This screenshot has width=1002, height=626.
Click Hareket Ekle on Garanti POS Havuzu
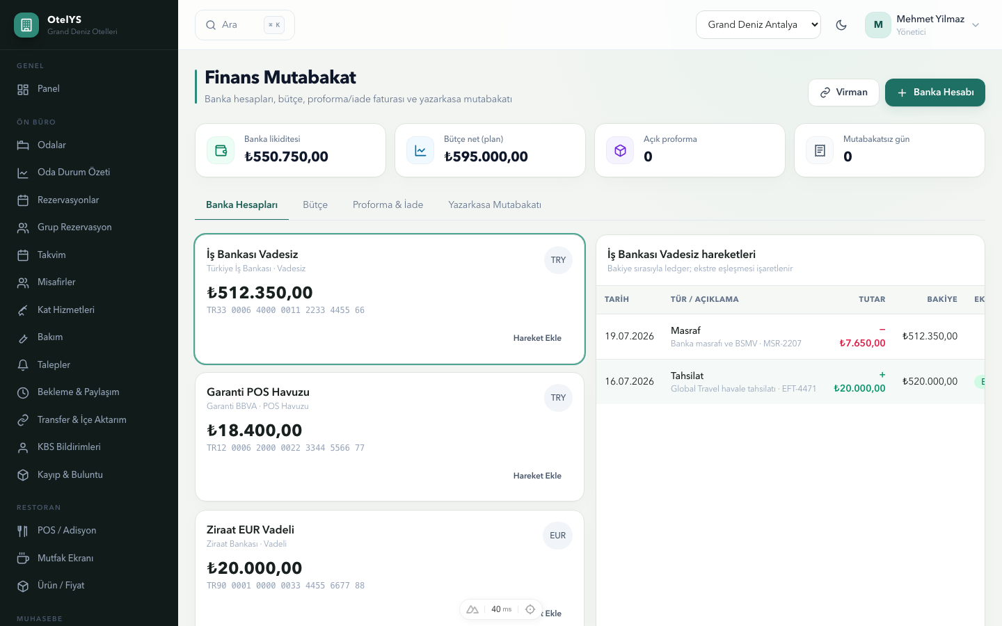[x=537, y=476]
